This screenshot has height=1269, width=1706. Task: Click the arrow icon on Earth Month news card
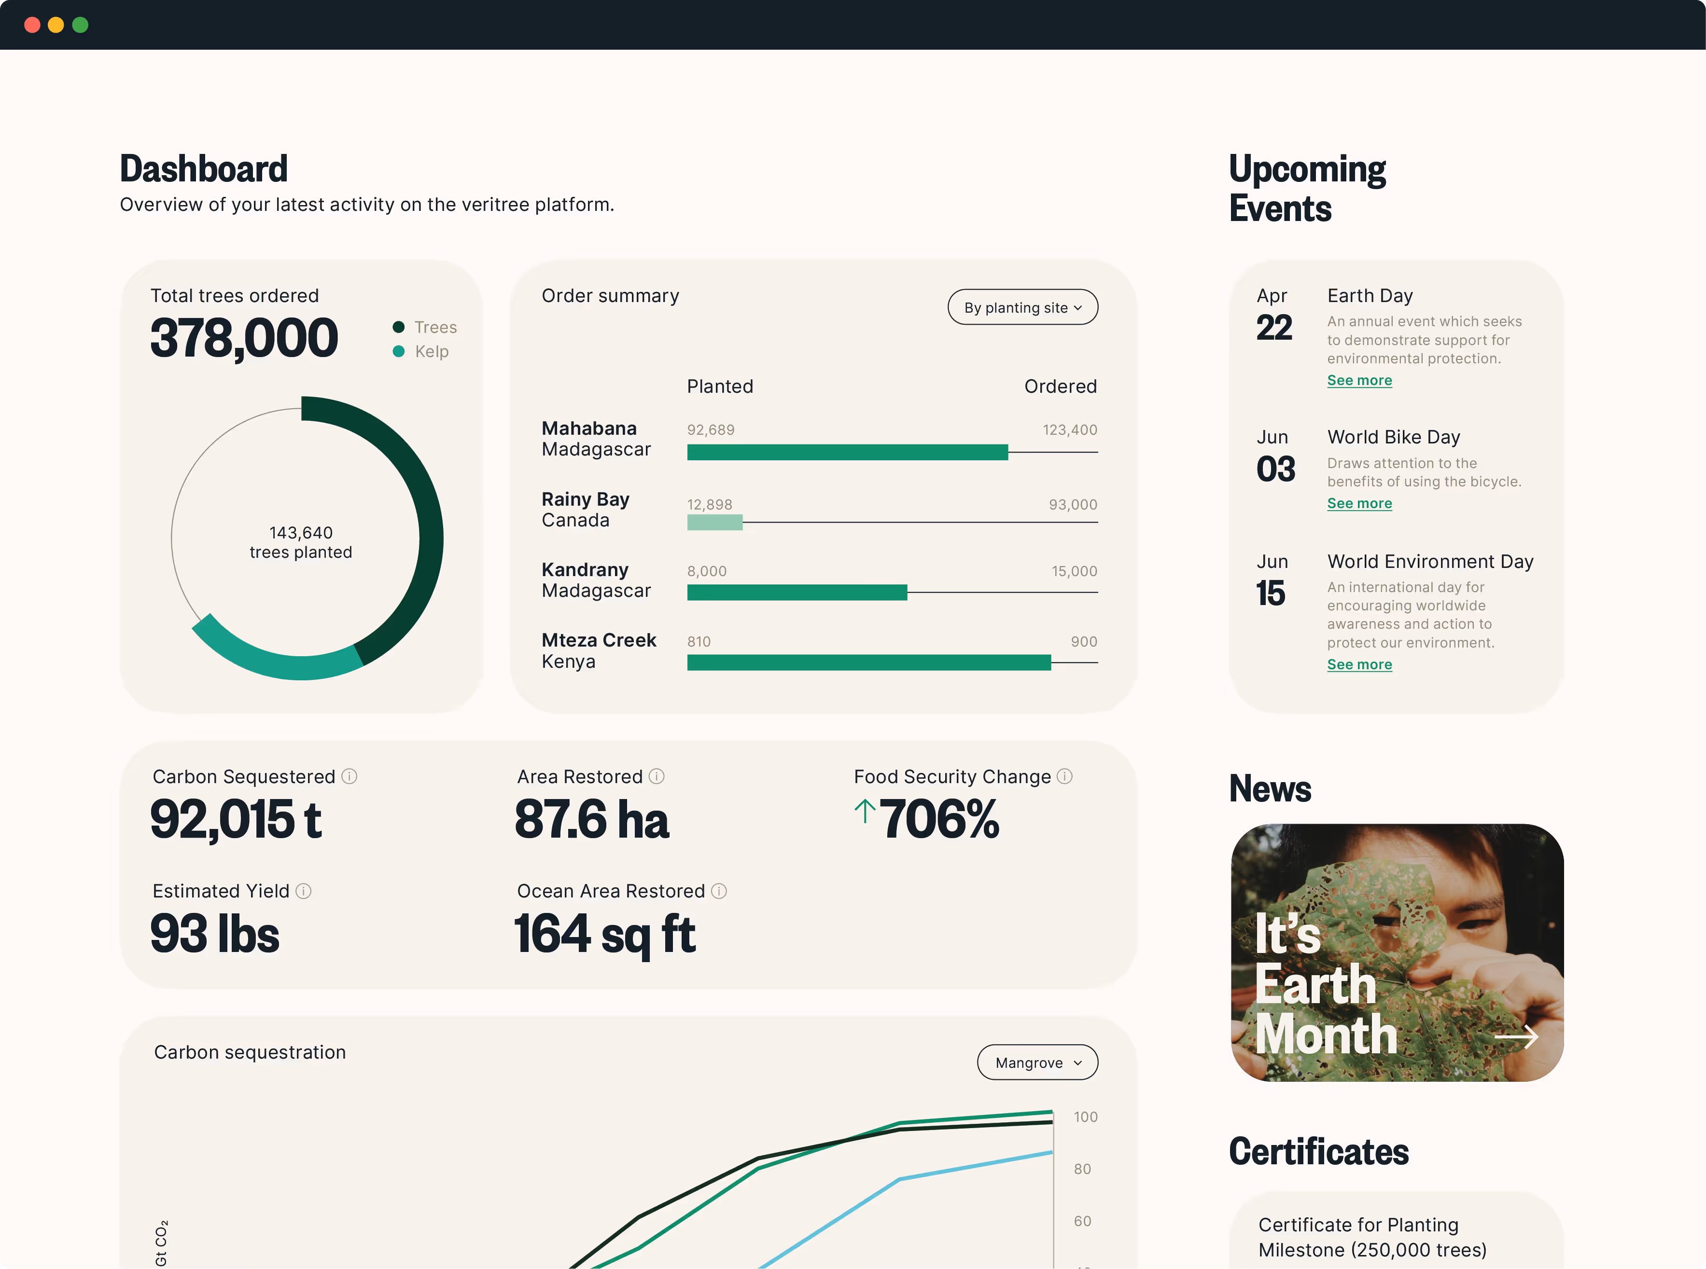pos(1516,1037)
